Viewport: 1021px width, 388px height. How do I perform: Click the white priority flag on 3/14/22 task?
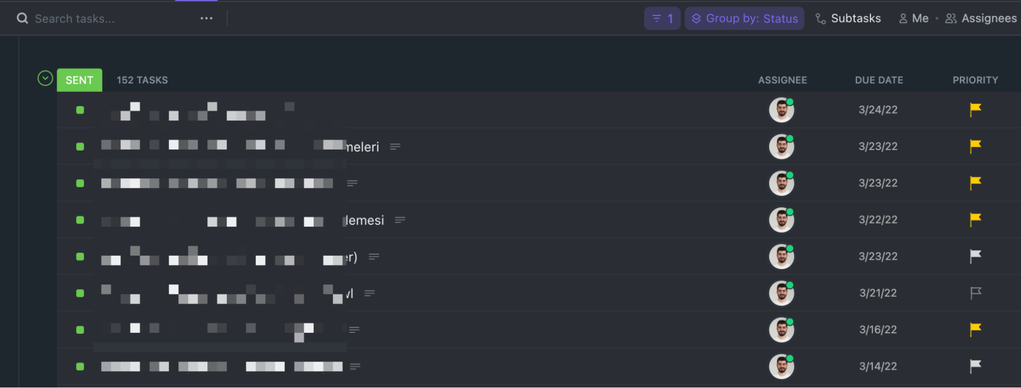coord(975,366)
